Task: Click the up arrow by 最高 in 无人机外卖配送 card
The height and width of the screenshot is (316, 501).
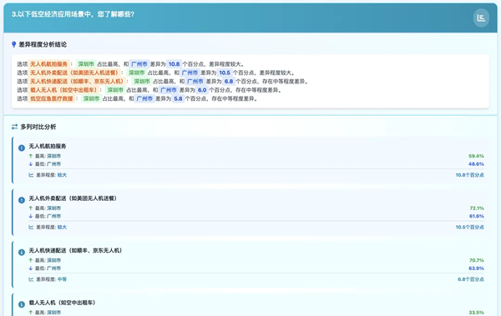Action: pyautogui.click(x=31, y=208)
